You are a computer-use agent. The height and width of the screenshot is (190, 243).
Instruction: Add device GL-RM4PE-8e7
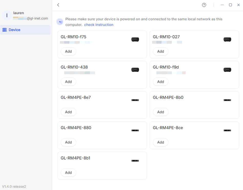click(x=68, y=112)
